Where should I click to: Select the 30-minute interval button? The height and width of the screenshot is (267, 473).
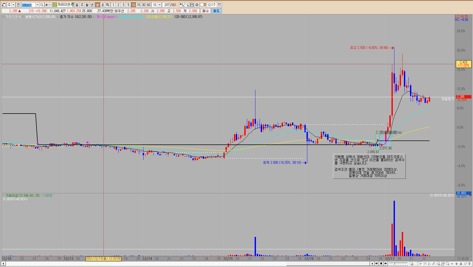[143, 5]
